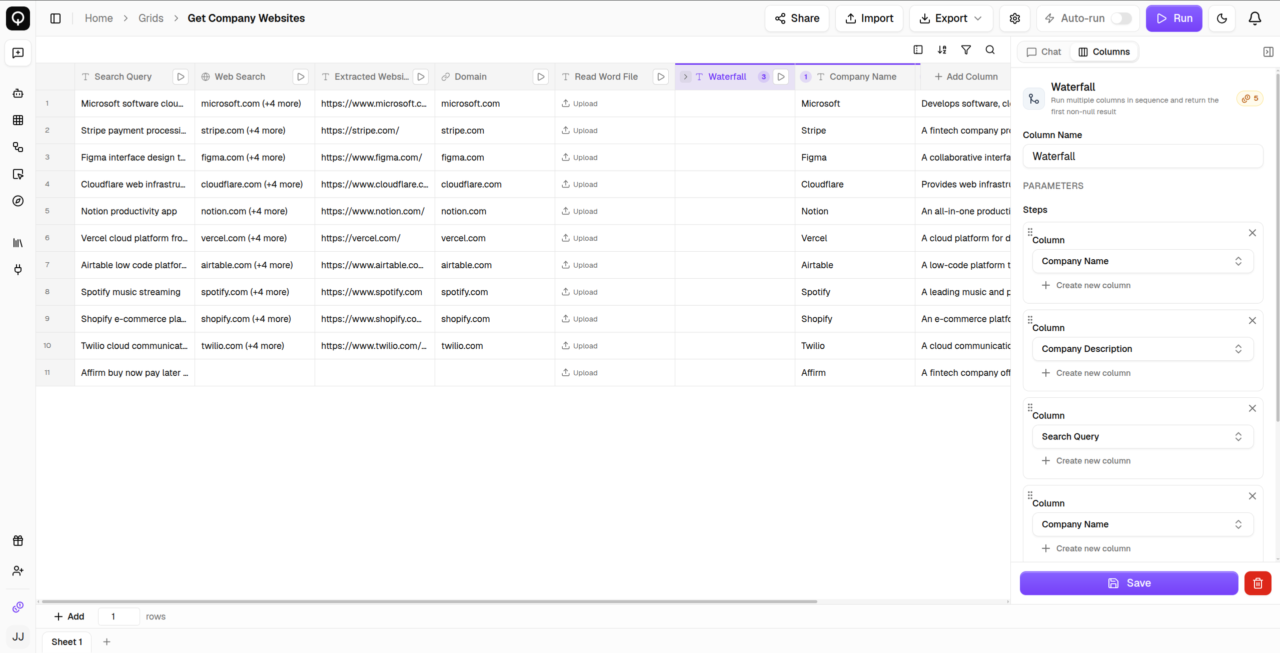
Task: Switch to dark mode moon icon
Action: (x=1222, y=19)
